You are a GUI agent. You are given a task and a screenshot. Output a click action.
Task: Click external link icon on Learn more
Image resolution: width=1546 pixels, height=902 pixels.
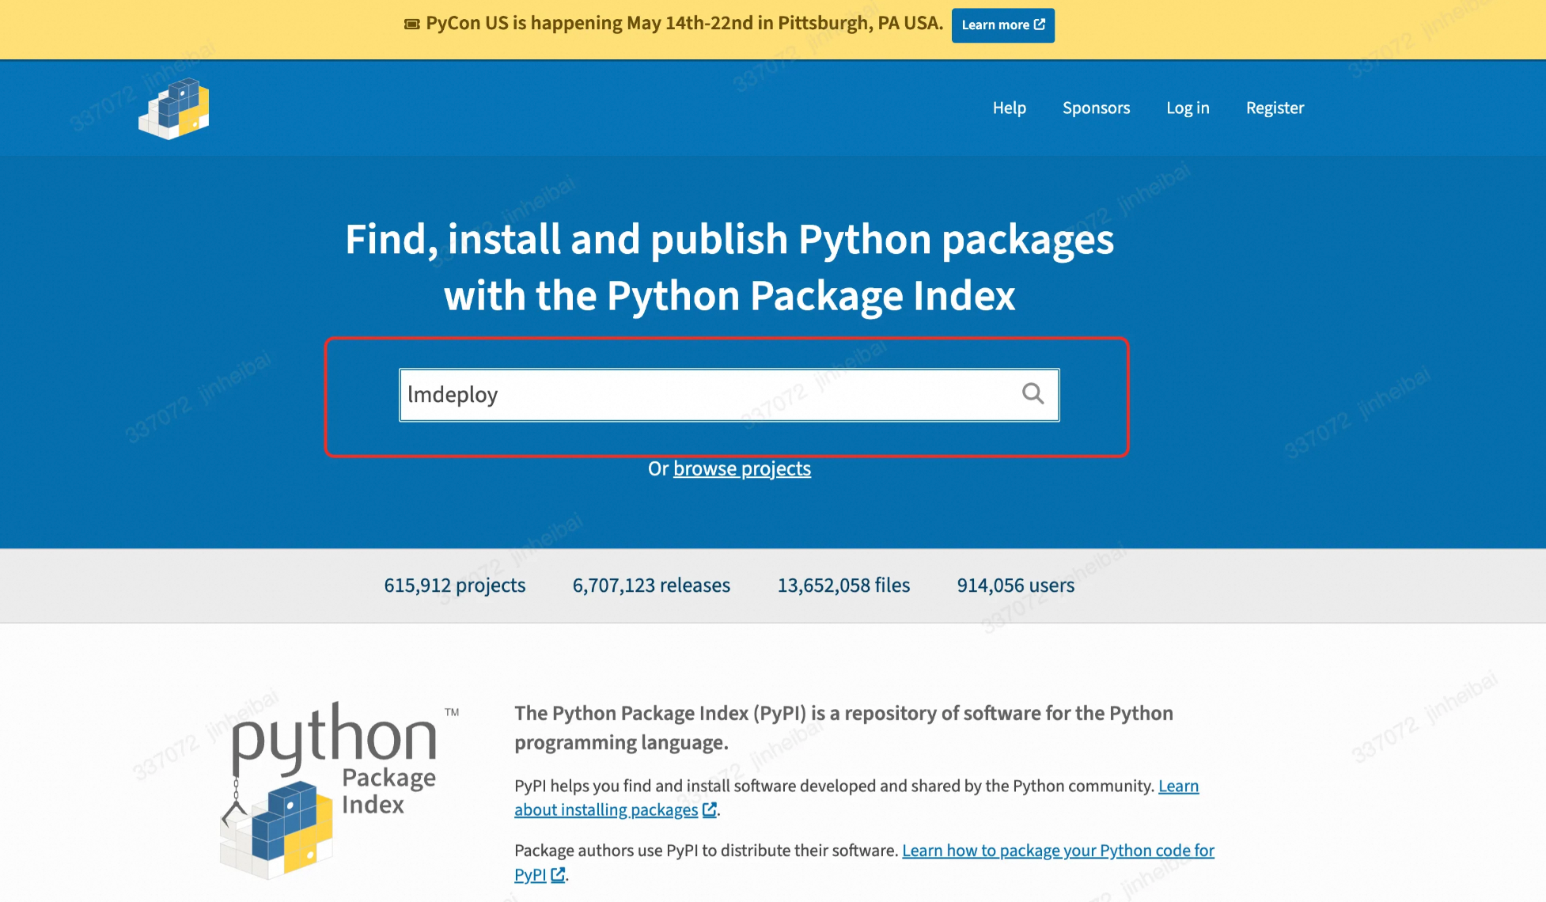click(1040, 25)
